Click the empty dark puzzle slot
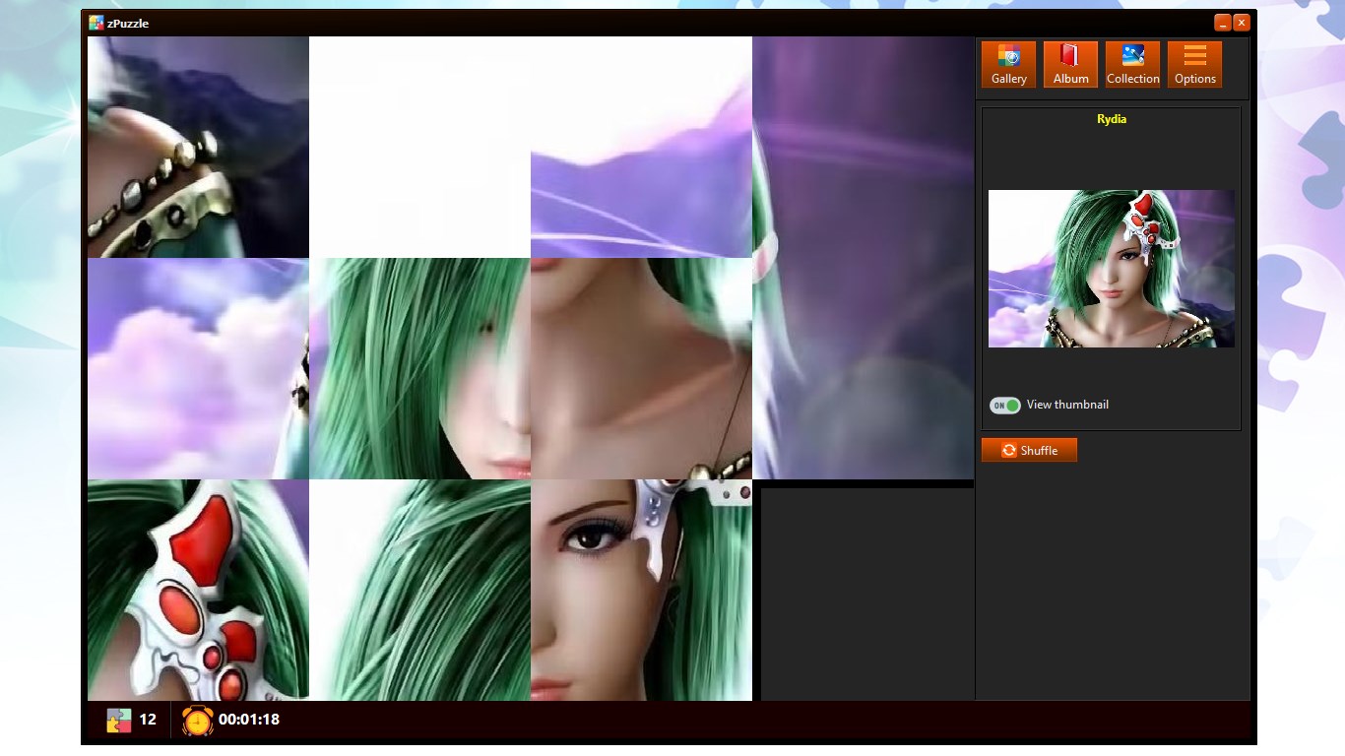Viewport: 1345px width, 756px height. 866,594
